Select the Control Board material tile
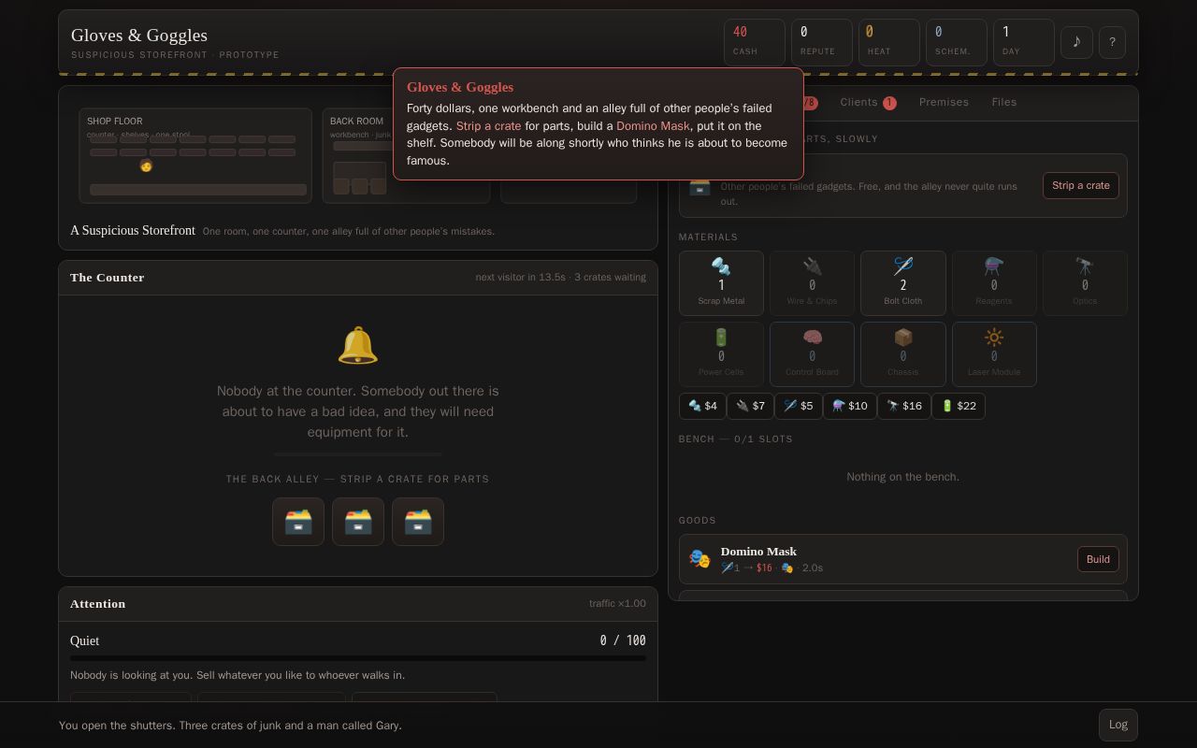Screen dimensions: 1197x748 click(x=812, y=354)
